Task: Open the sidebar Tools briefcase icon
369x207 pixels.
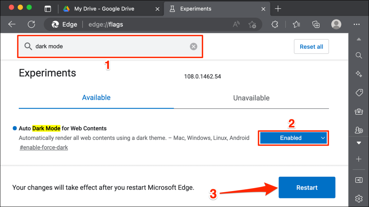Action: [x=359, y=112]
